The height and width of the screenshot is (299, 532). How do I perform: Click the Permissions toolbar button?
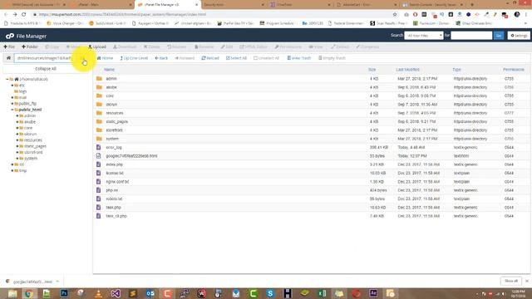(288, 47)
